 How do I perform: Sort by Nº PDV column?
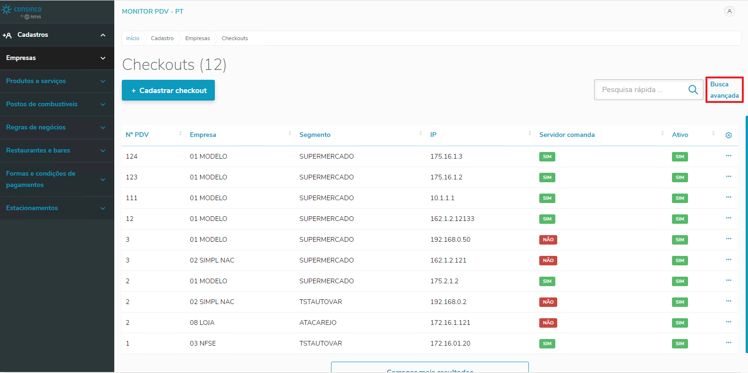click(x=180, y=134)
